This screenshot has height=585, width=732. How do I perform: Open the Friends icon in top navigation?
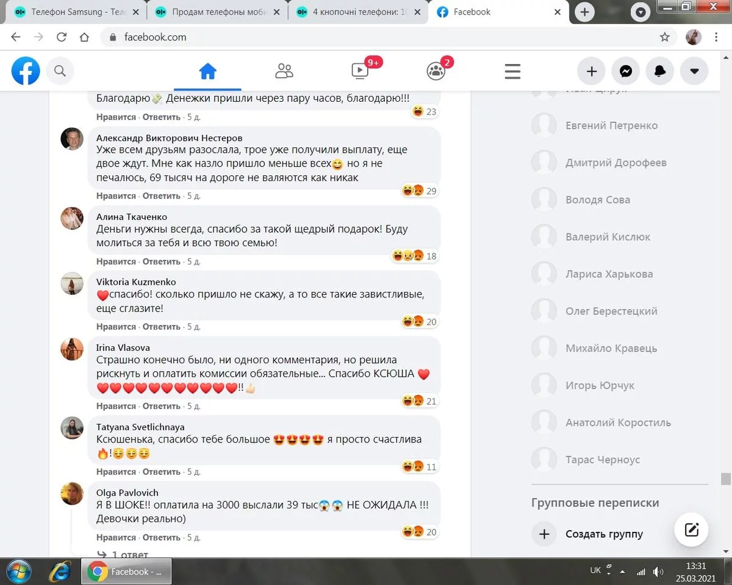click(284, 71)
